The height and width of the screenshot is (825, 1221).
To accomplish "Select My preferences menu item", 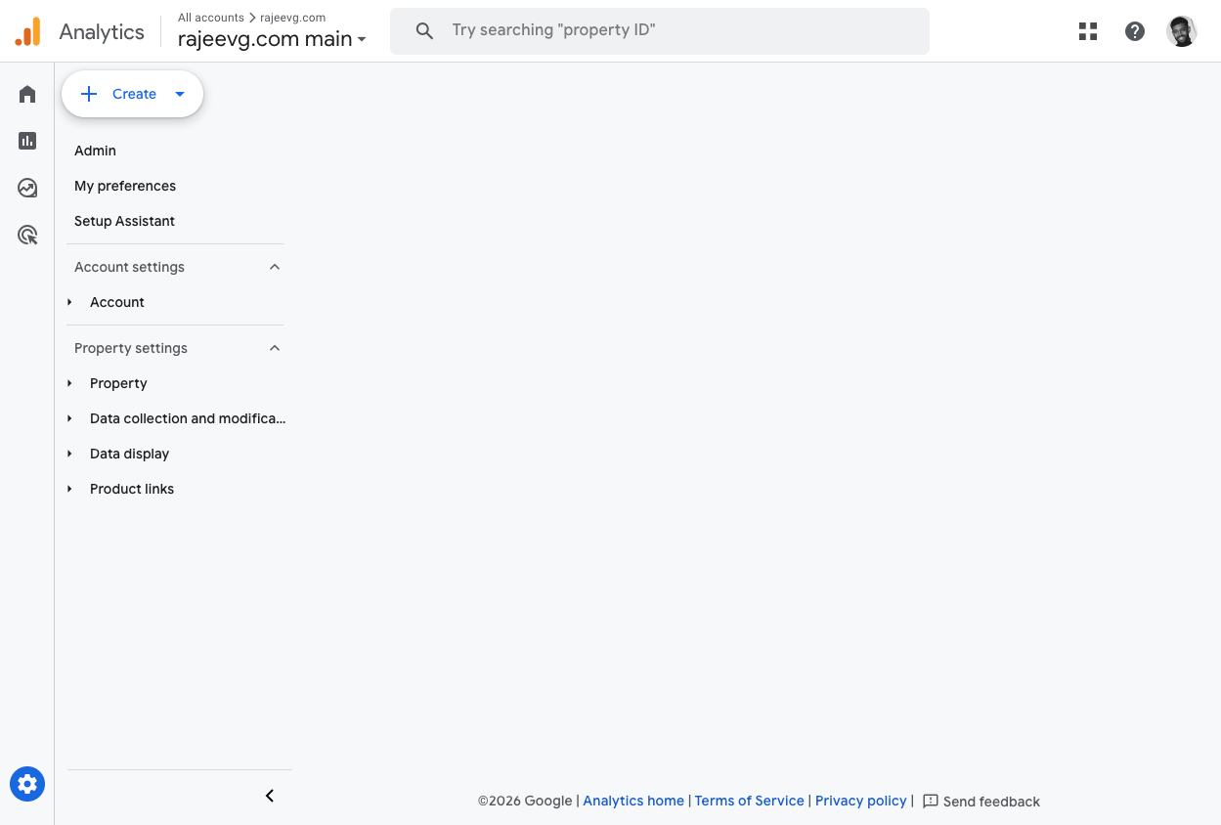I will (x=125, y=186).
